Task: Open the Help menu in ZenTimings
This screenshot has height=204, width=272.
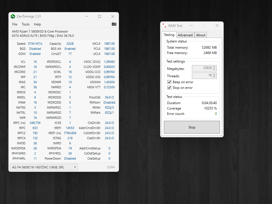Action: 37,24
